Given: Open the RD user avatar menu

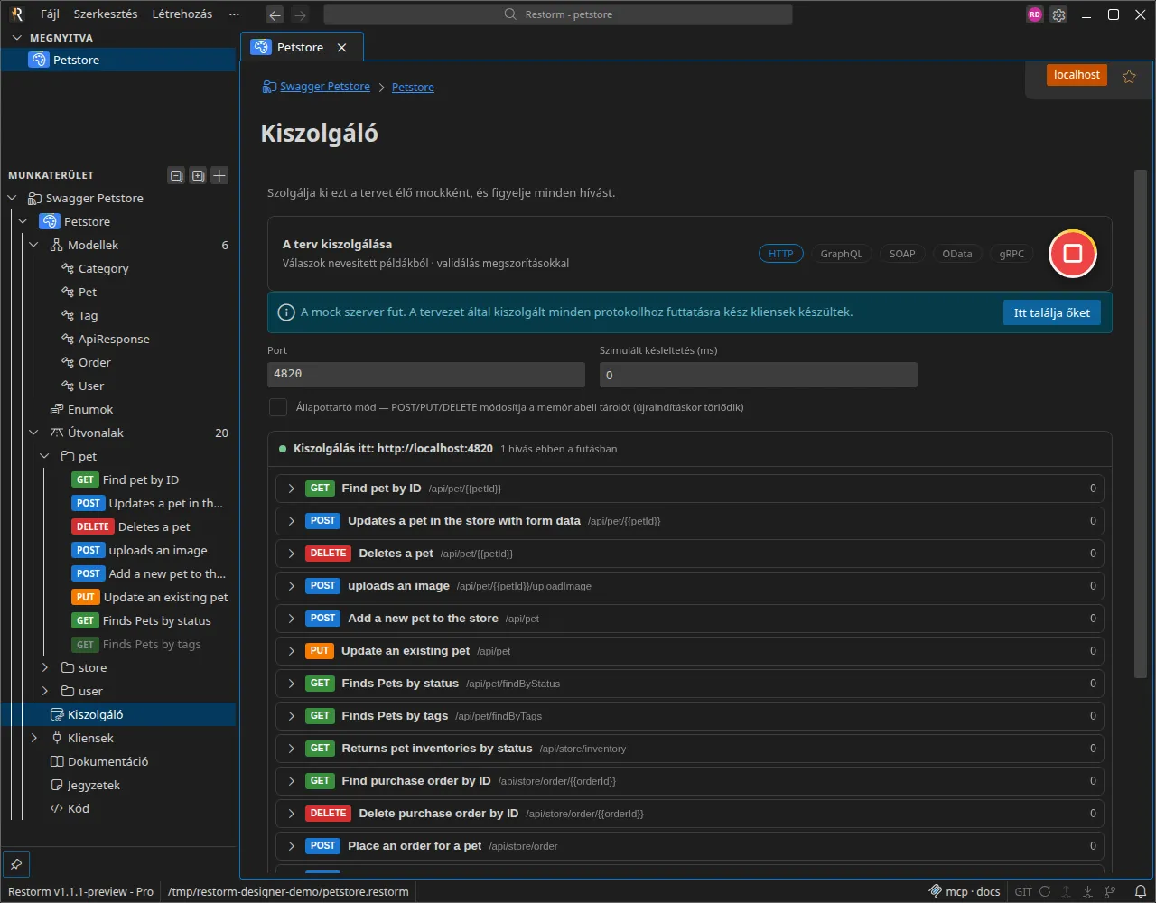Looking at the screenshot, I should pyautogui.click(x=1035, y=14).
